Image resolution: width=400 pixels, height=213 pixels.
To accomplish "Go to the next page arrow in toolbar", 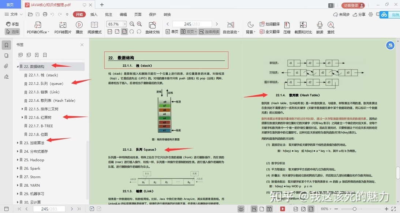I will (217, 24).
